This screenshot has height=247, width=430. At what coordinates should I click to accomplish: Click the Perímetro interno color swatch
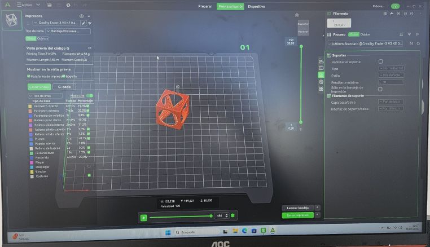click(x=30, y=106)
